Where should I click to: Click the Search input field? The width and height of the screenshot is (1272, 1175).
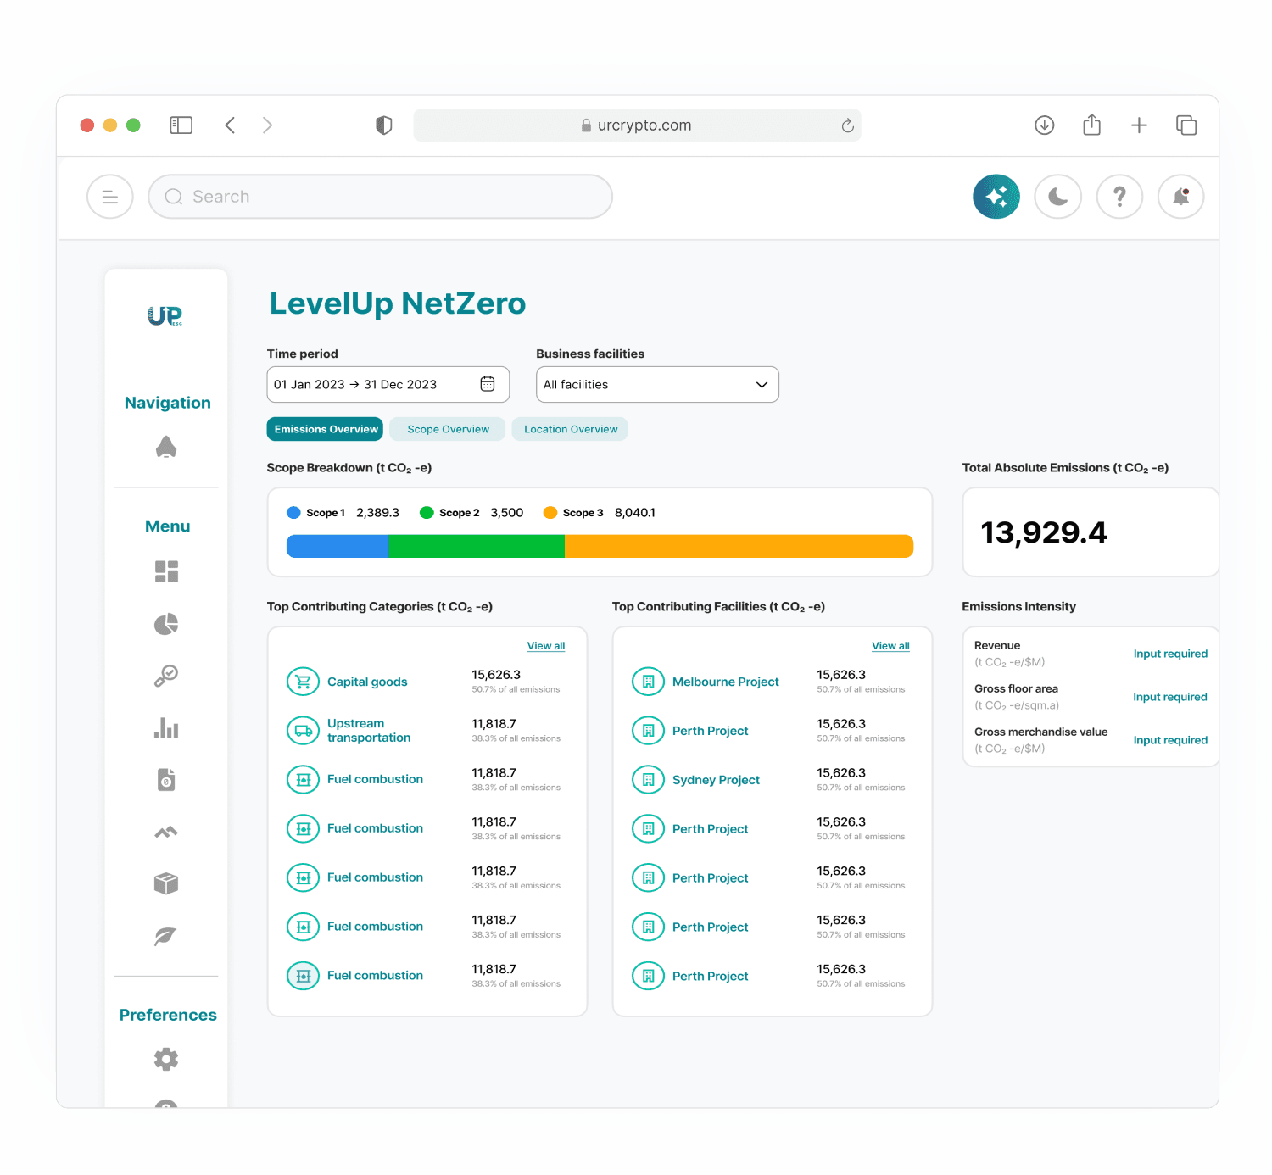click(380, 197)
